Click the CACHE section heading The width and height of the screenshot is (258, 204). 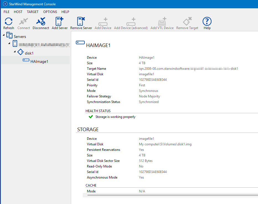click(x=91, y=185)
